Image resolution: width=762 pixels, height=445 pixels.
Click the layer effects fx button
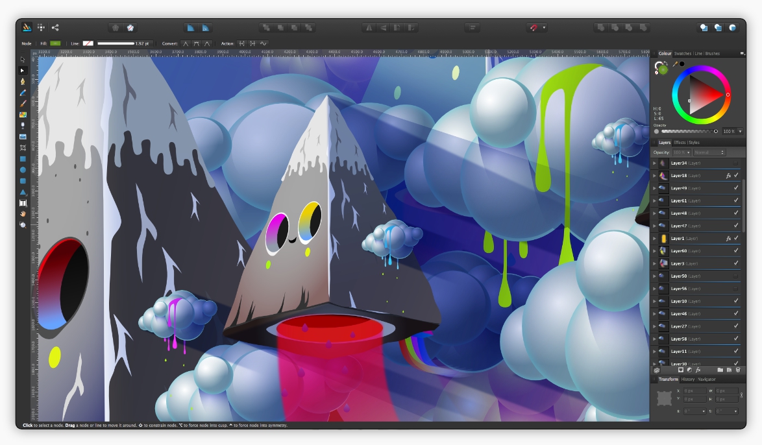698,370
